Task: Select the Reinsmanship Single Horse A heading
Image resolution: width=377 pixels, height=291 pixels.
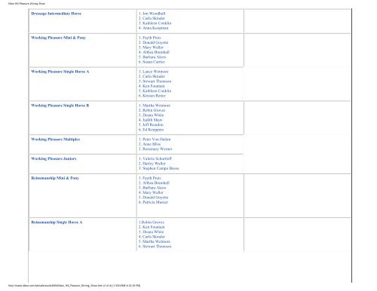Action: pyautogui.click(x=57, y=222)
